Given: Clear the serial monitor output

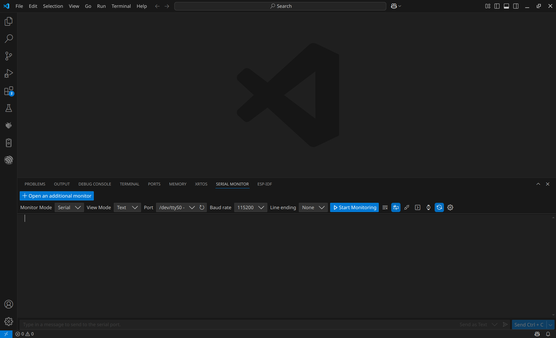Looking at the screenshot, I should coord(385,207).
